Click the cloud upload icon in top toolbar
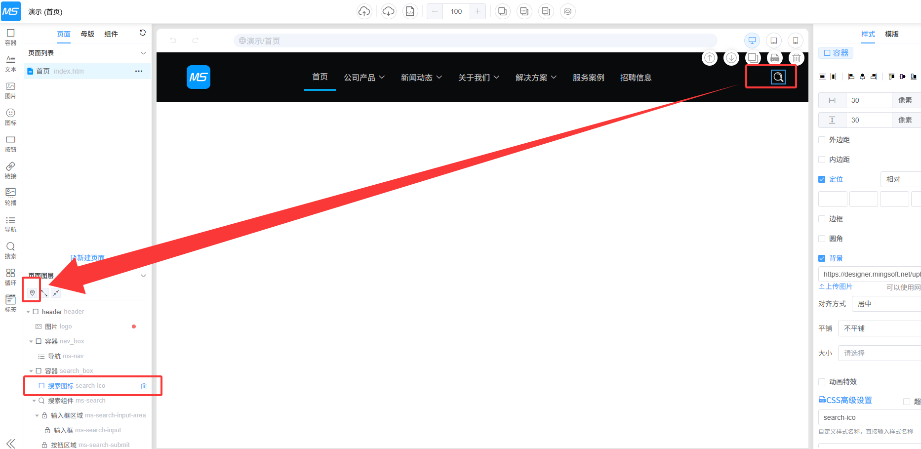921x449 pixels. click(364, 11)
